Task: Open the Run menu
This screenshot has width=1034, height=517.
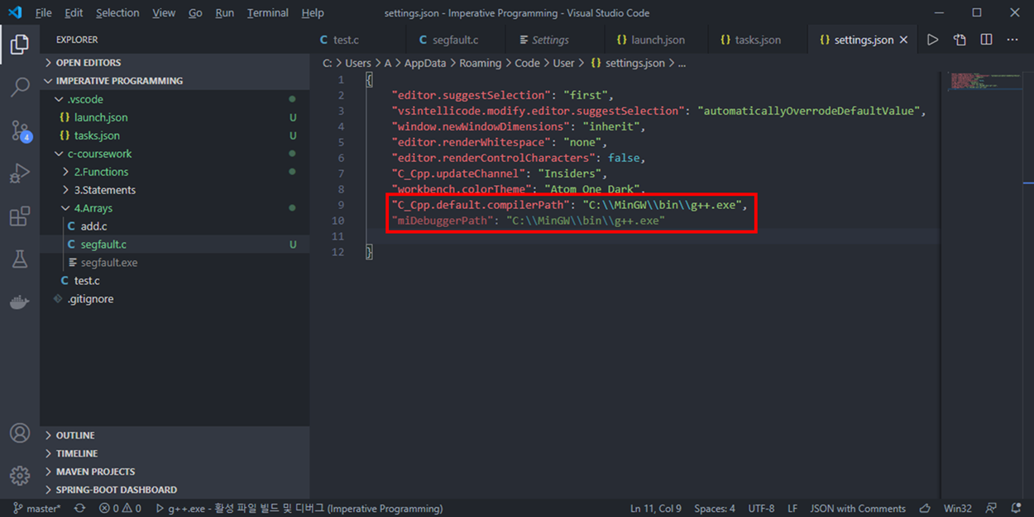Action: [224, 13]
